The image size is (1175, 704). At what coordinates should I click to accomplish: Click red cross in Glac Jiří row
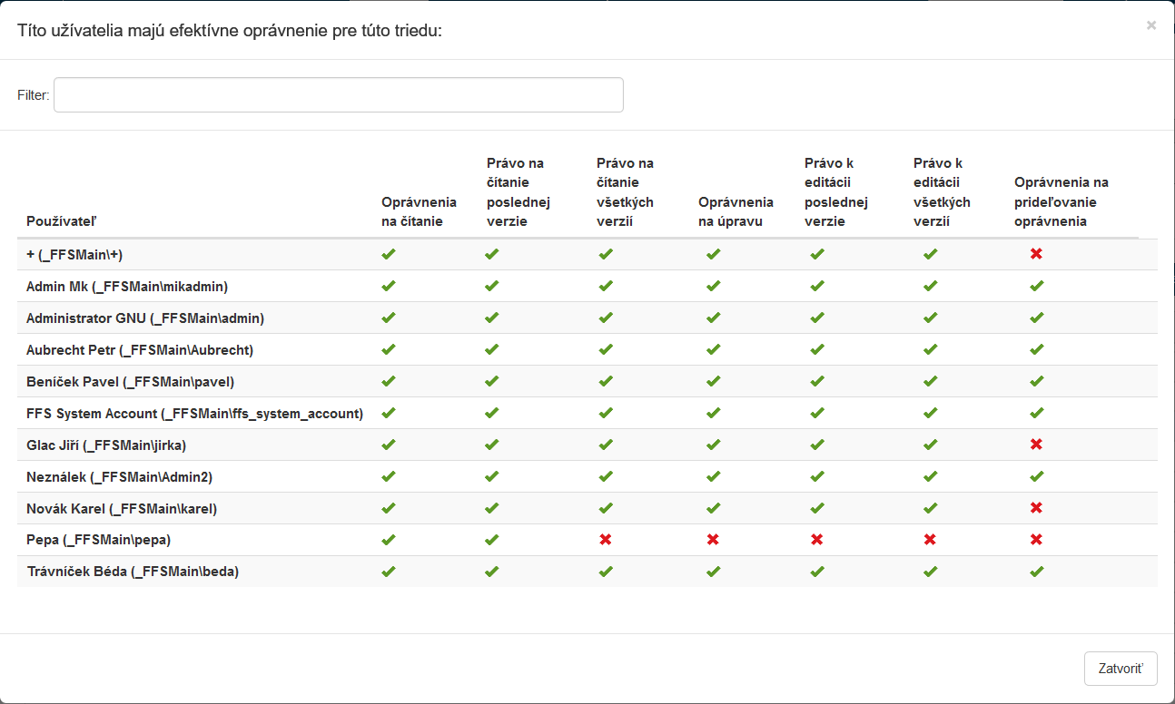click(1036, 445)
